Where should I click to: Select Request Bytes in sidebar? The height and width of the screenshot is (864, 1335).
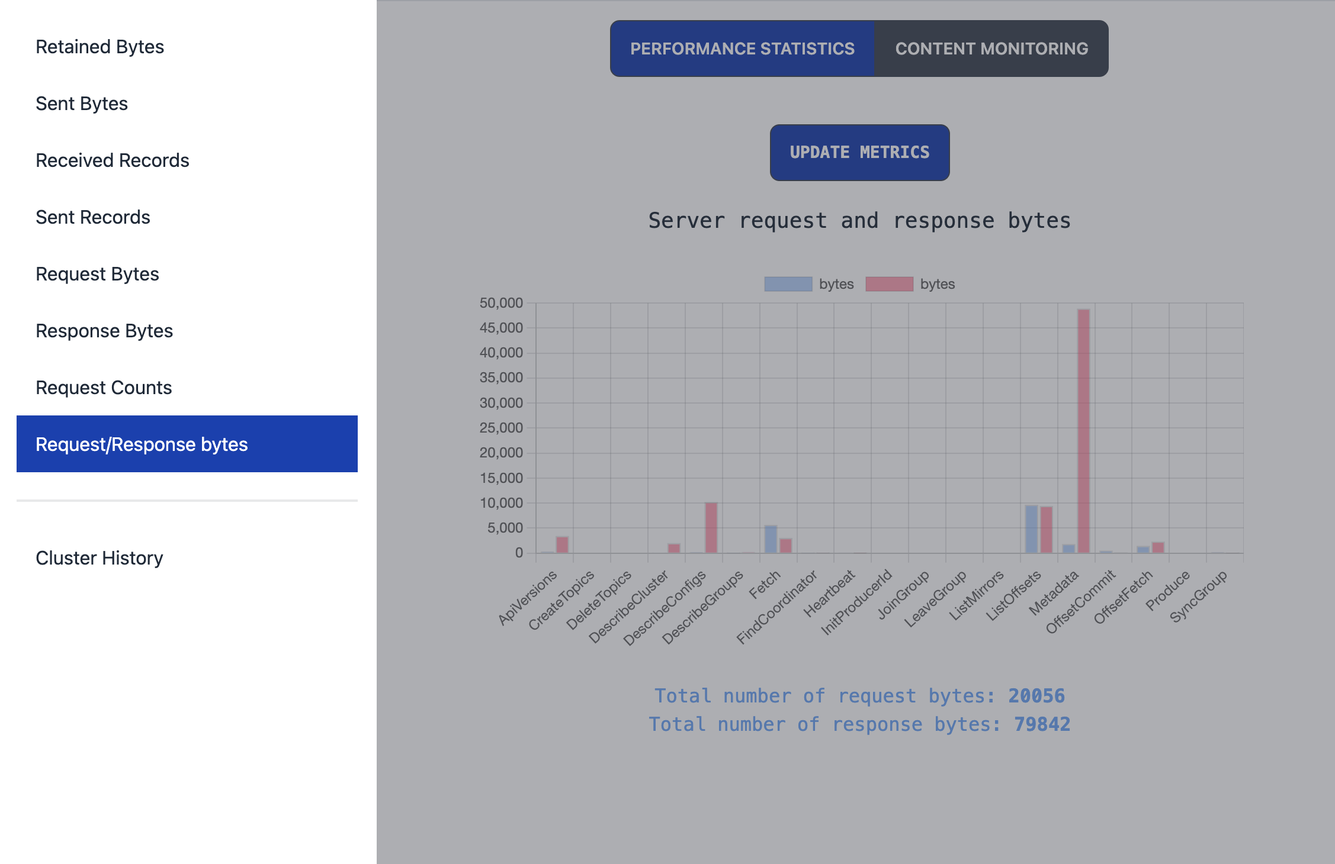[x=97, y=274]
